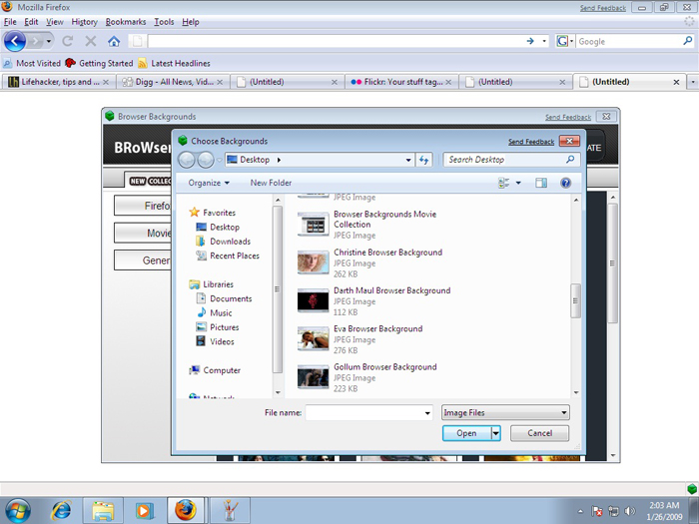699x524 pixels.
Task: Select Favorites star heading
Action: point(212,213)
